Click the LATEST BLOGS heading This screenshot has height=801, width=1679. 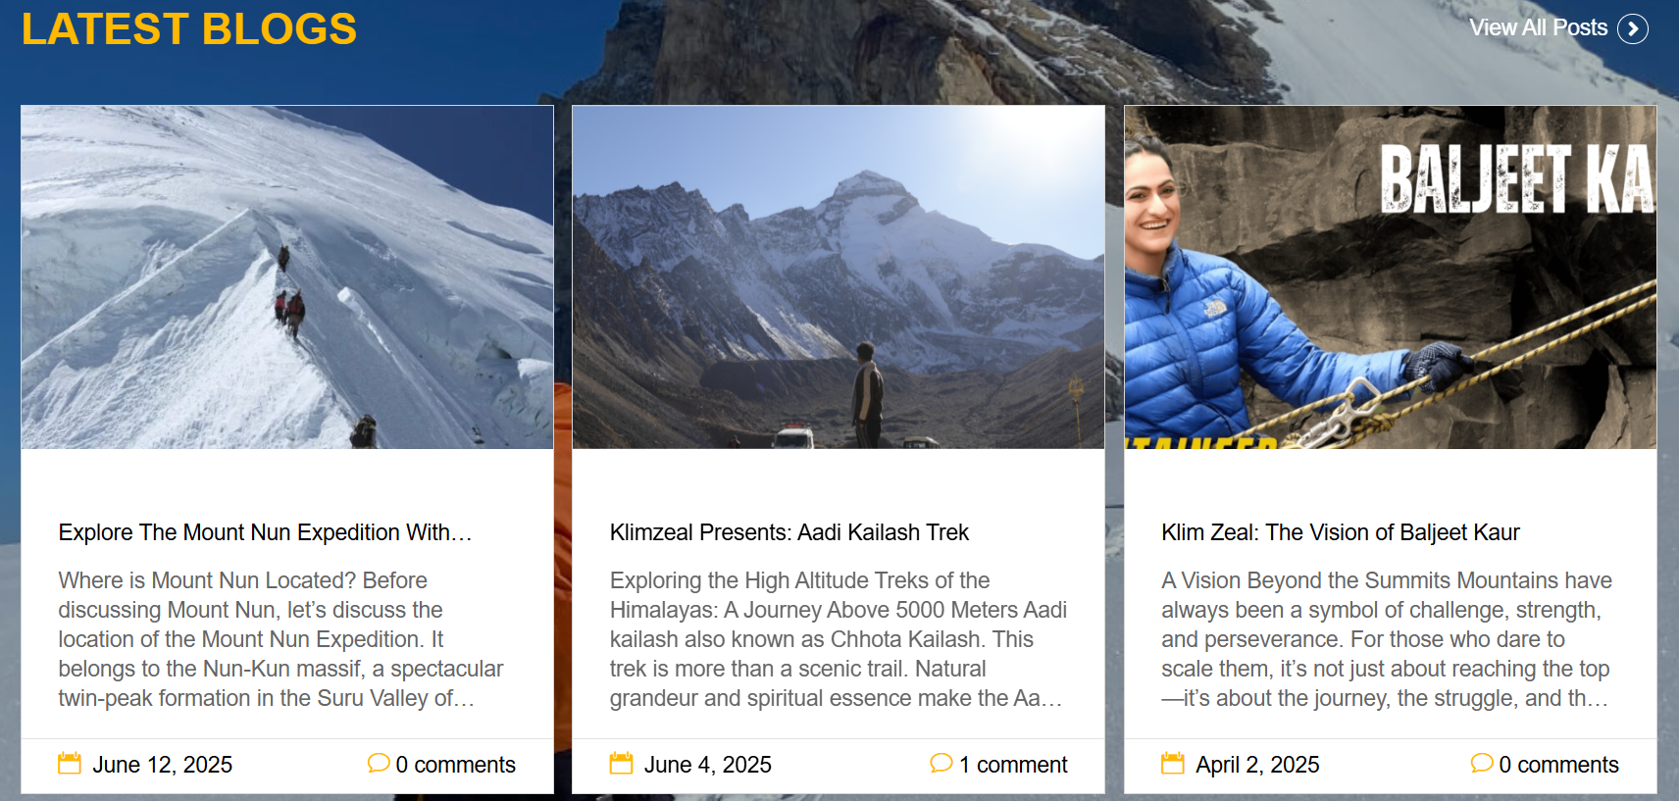pos(189,28)
